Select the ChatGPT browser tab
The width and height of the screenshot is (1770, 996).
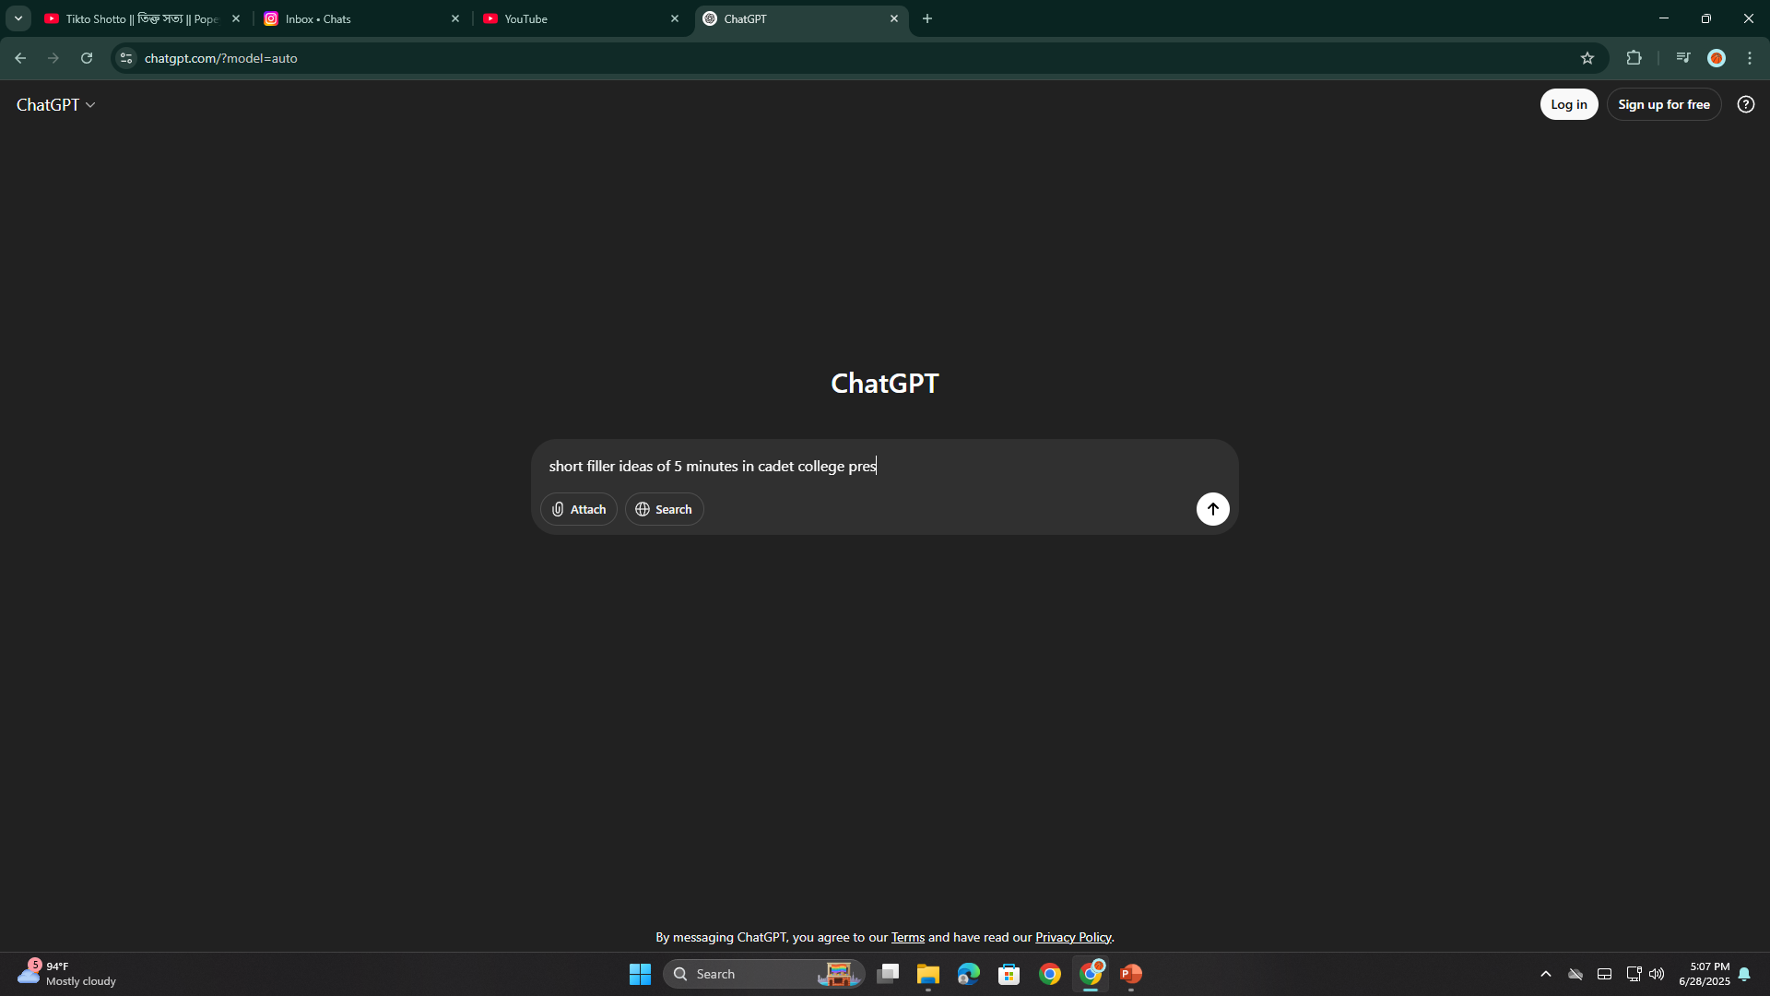point(800,18)
